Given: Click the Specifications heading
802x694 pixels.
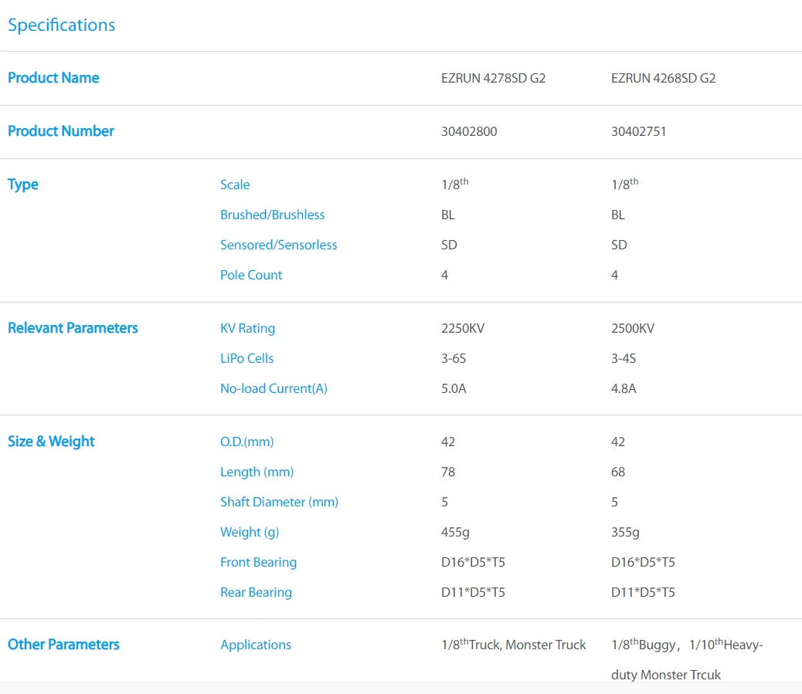Looking at the screenshot, I should point(61,25).
